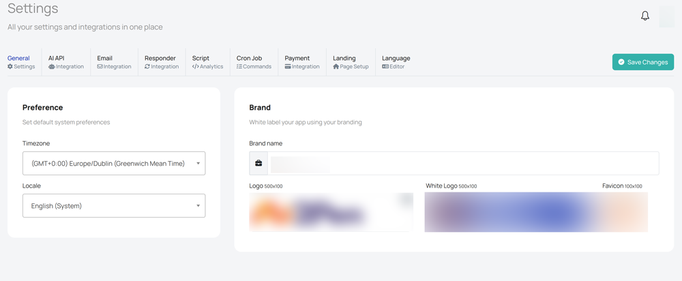
Task: Click the Brand name input field
Action: pos(464,164)
